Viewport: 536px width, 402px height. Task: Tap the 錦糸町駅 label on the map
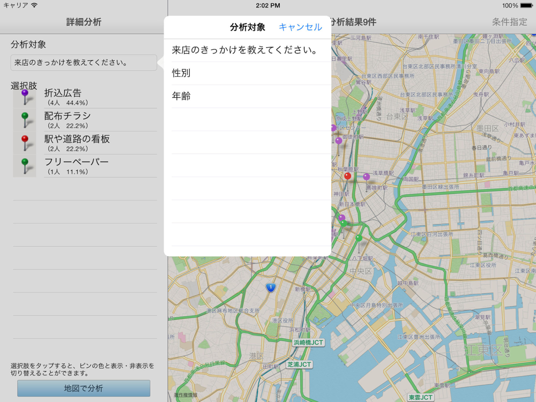474,175
